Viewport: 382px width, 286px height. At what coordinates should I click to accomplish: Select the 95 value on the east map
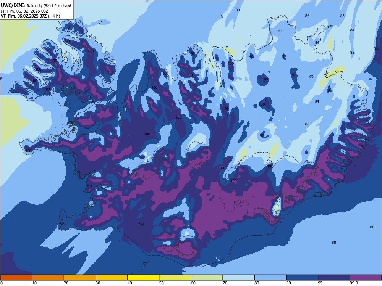[330, 90]
